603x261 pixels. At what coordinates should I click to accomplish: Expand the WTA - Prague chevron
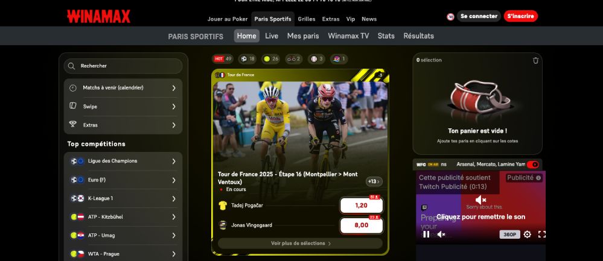click(x=174, y=254)
